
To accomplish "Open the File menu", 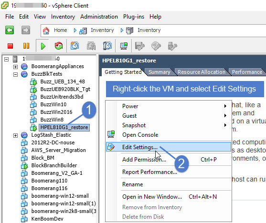I will 10,17.
